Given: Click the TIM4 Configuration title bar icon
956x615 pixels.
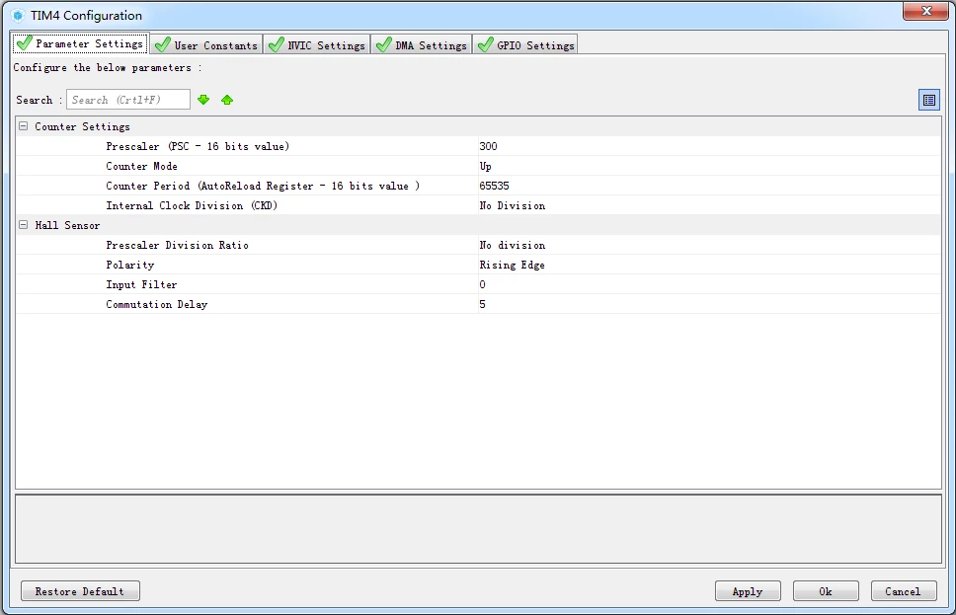Looking at the screenshot, I should coord(18,15).
